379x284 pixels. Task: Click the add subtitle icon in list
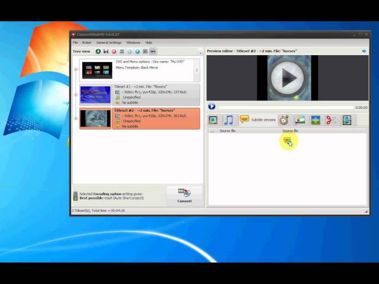tap(287, 140)
